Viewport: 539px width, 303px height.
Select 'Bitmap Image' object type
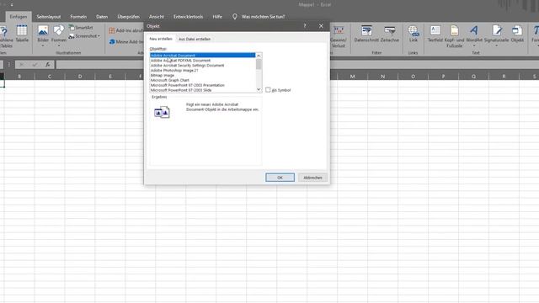[x=202, y=75]
